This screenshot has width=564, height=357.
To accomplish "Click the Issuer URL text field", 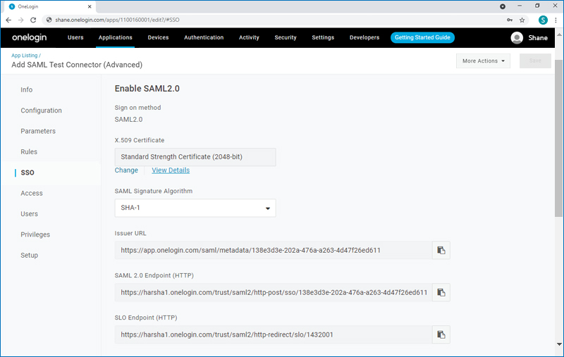I will pyautogui.click(x=273, y=250).
